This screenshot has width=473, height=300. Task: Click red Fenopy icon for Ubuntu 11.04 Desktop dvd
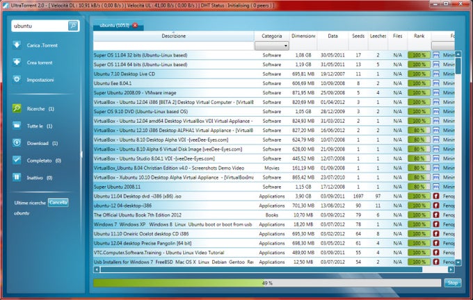(x=436, y=196)
